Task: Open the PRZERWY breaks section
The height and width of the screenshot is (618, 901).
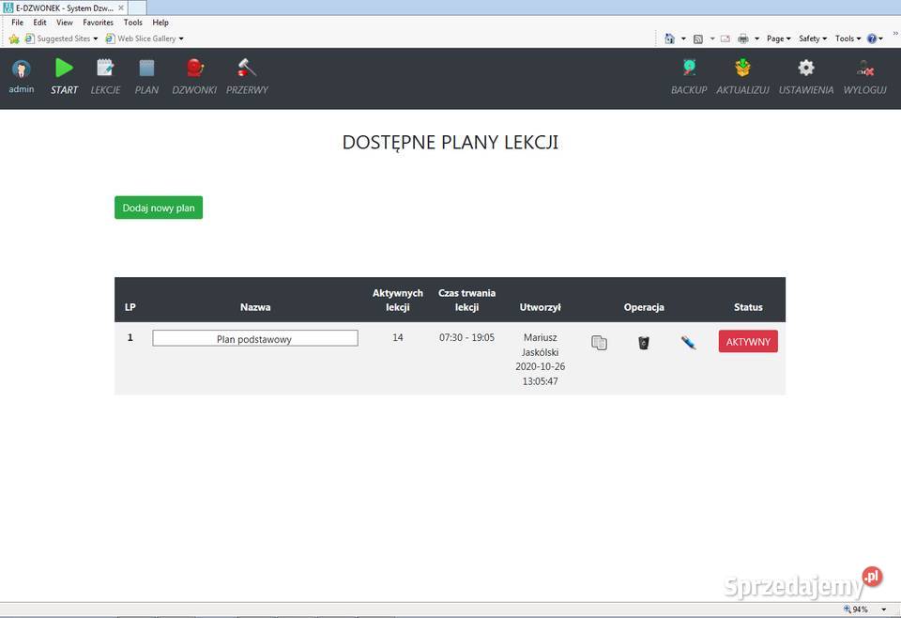Action: 247,69
